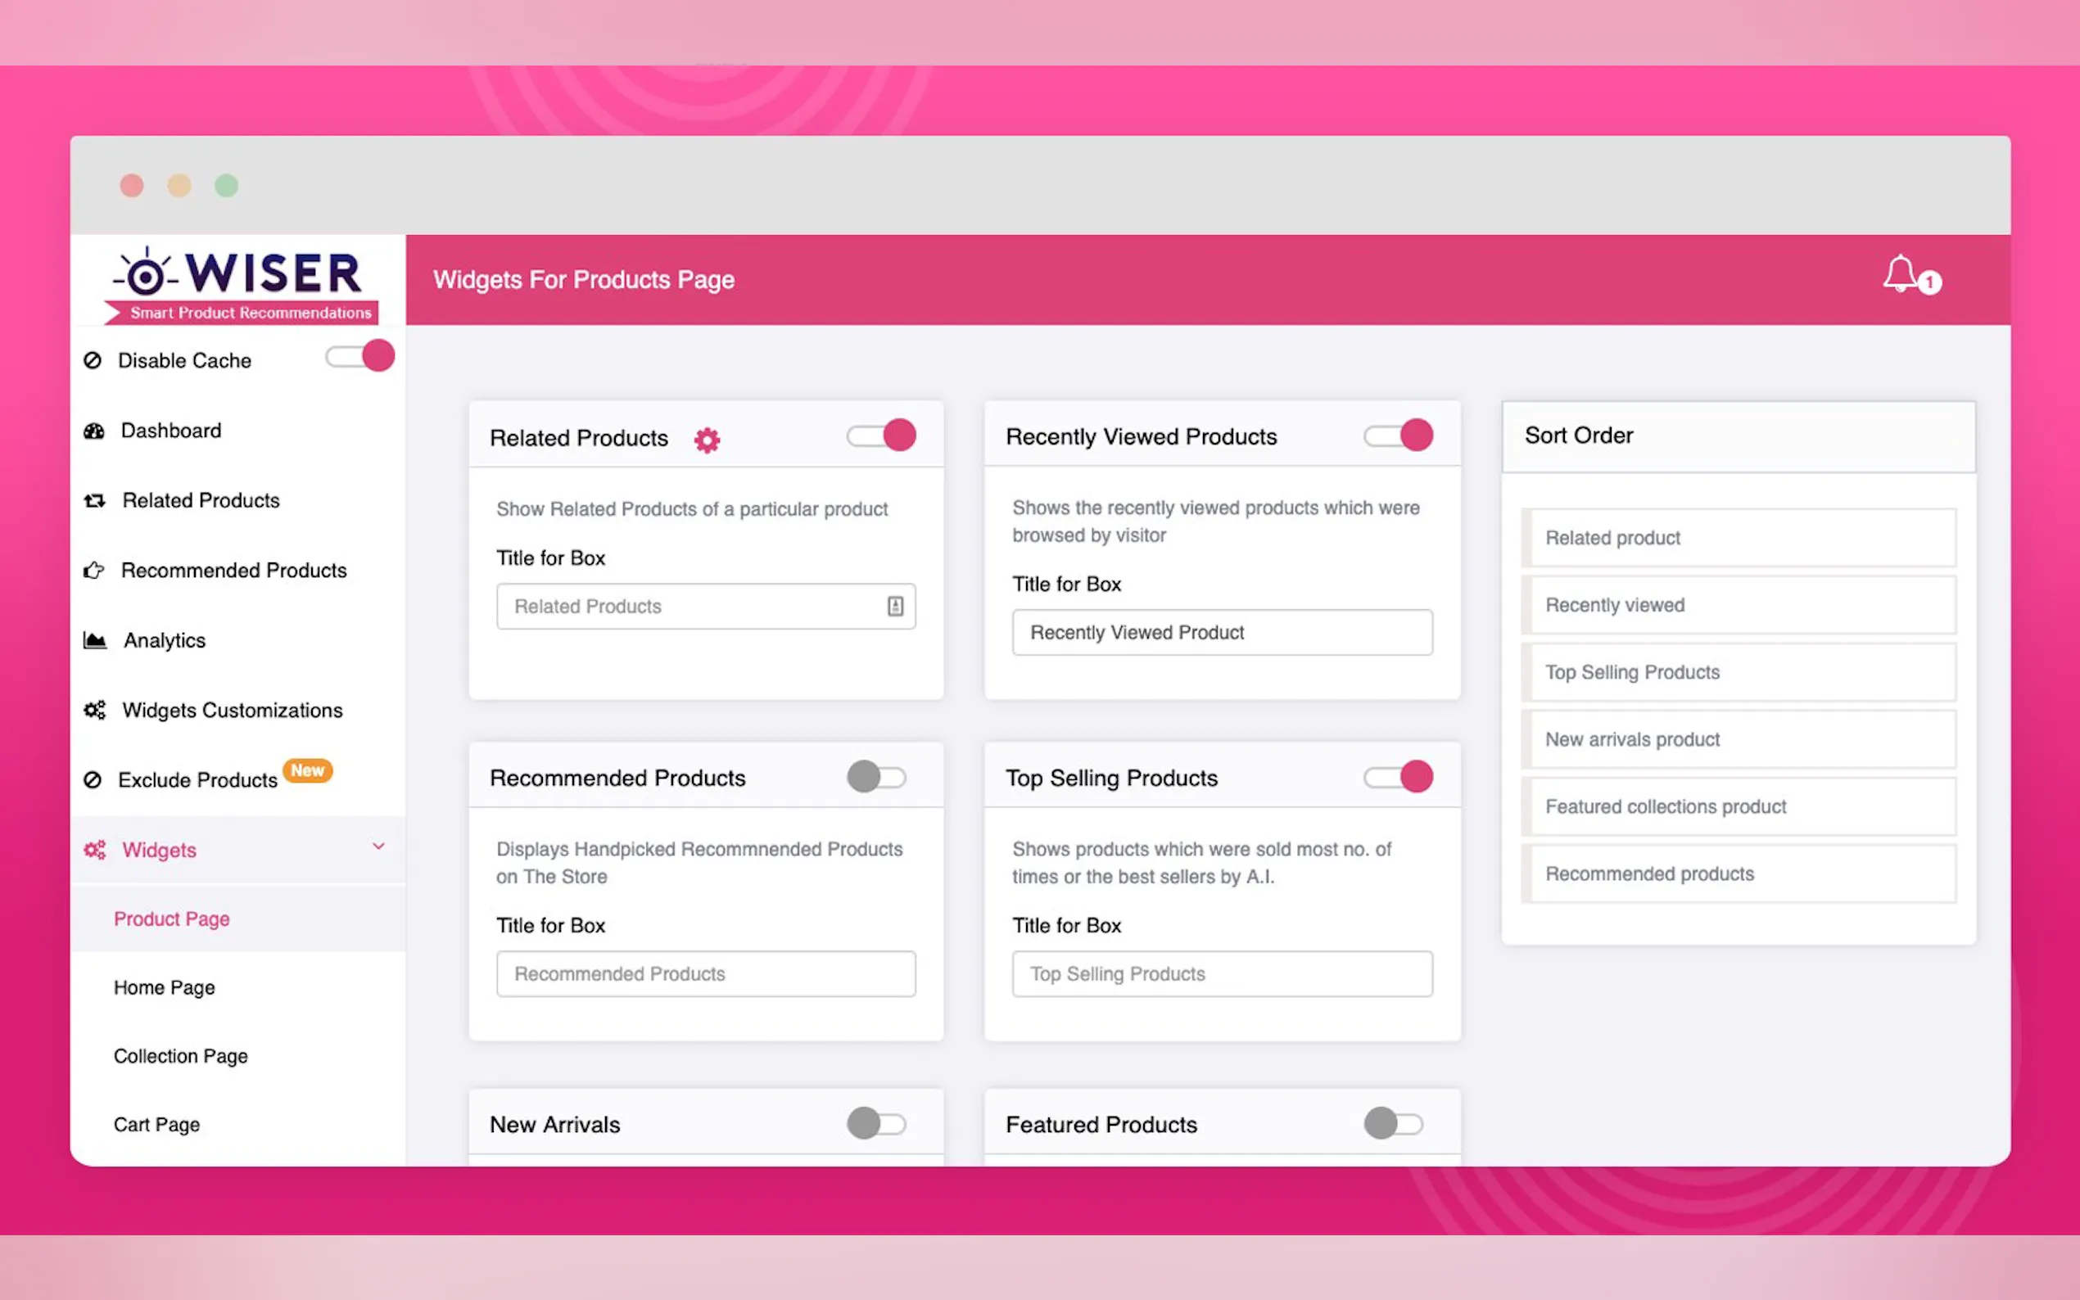
Task: Turn off the Related Products widget switch
Action: point(881,435)
